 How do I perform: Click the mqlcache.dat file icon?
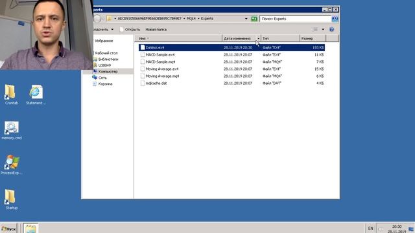pyautogui.click(x=143, y=83)
